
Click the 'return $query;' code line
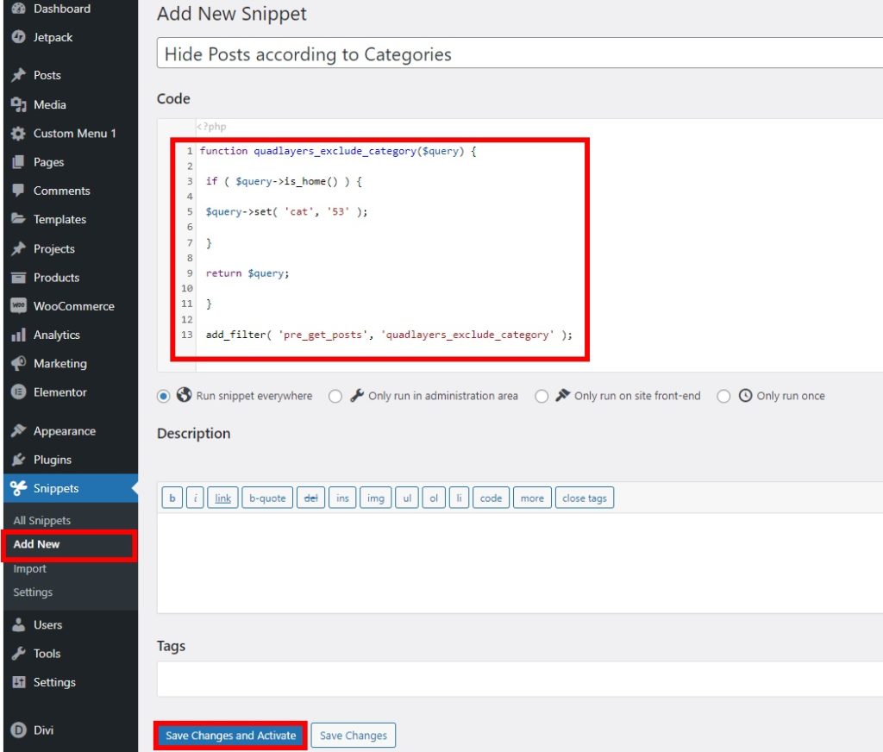(247, 273)
